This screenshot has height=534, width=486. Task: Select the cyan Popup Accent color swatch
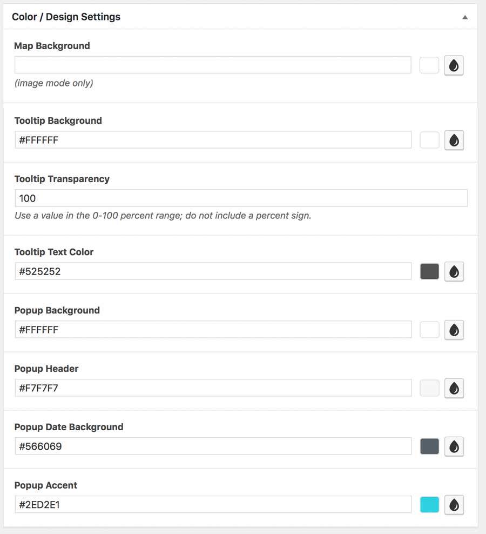pos(429,505)
